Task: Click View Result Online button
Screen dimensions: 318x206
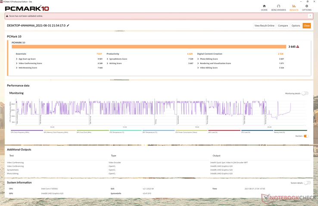Action: point(264,26)
